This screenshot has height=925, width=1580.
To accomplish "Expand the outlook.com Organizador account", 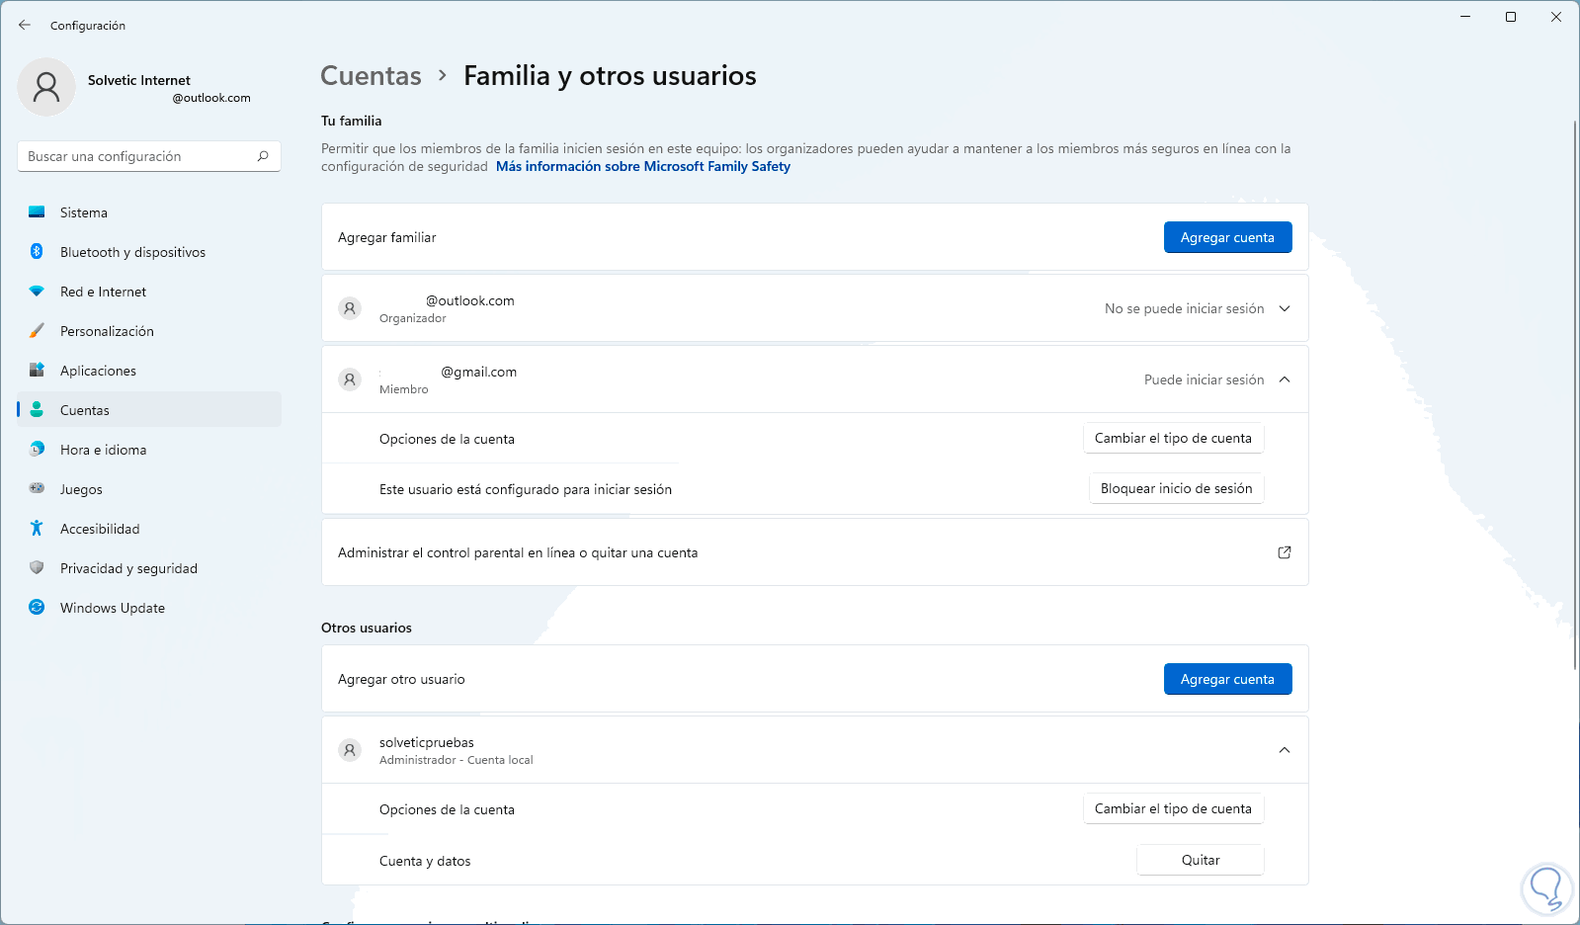I will click(x=1285, y=308).
